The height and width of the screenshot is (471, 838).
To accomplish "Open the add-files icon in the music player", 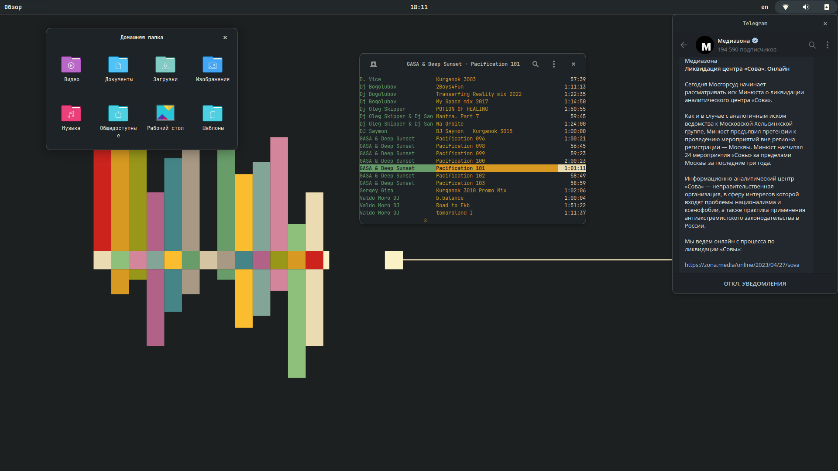I will tap(374, 64).
